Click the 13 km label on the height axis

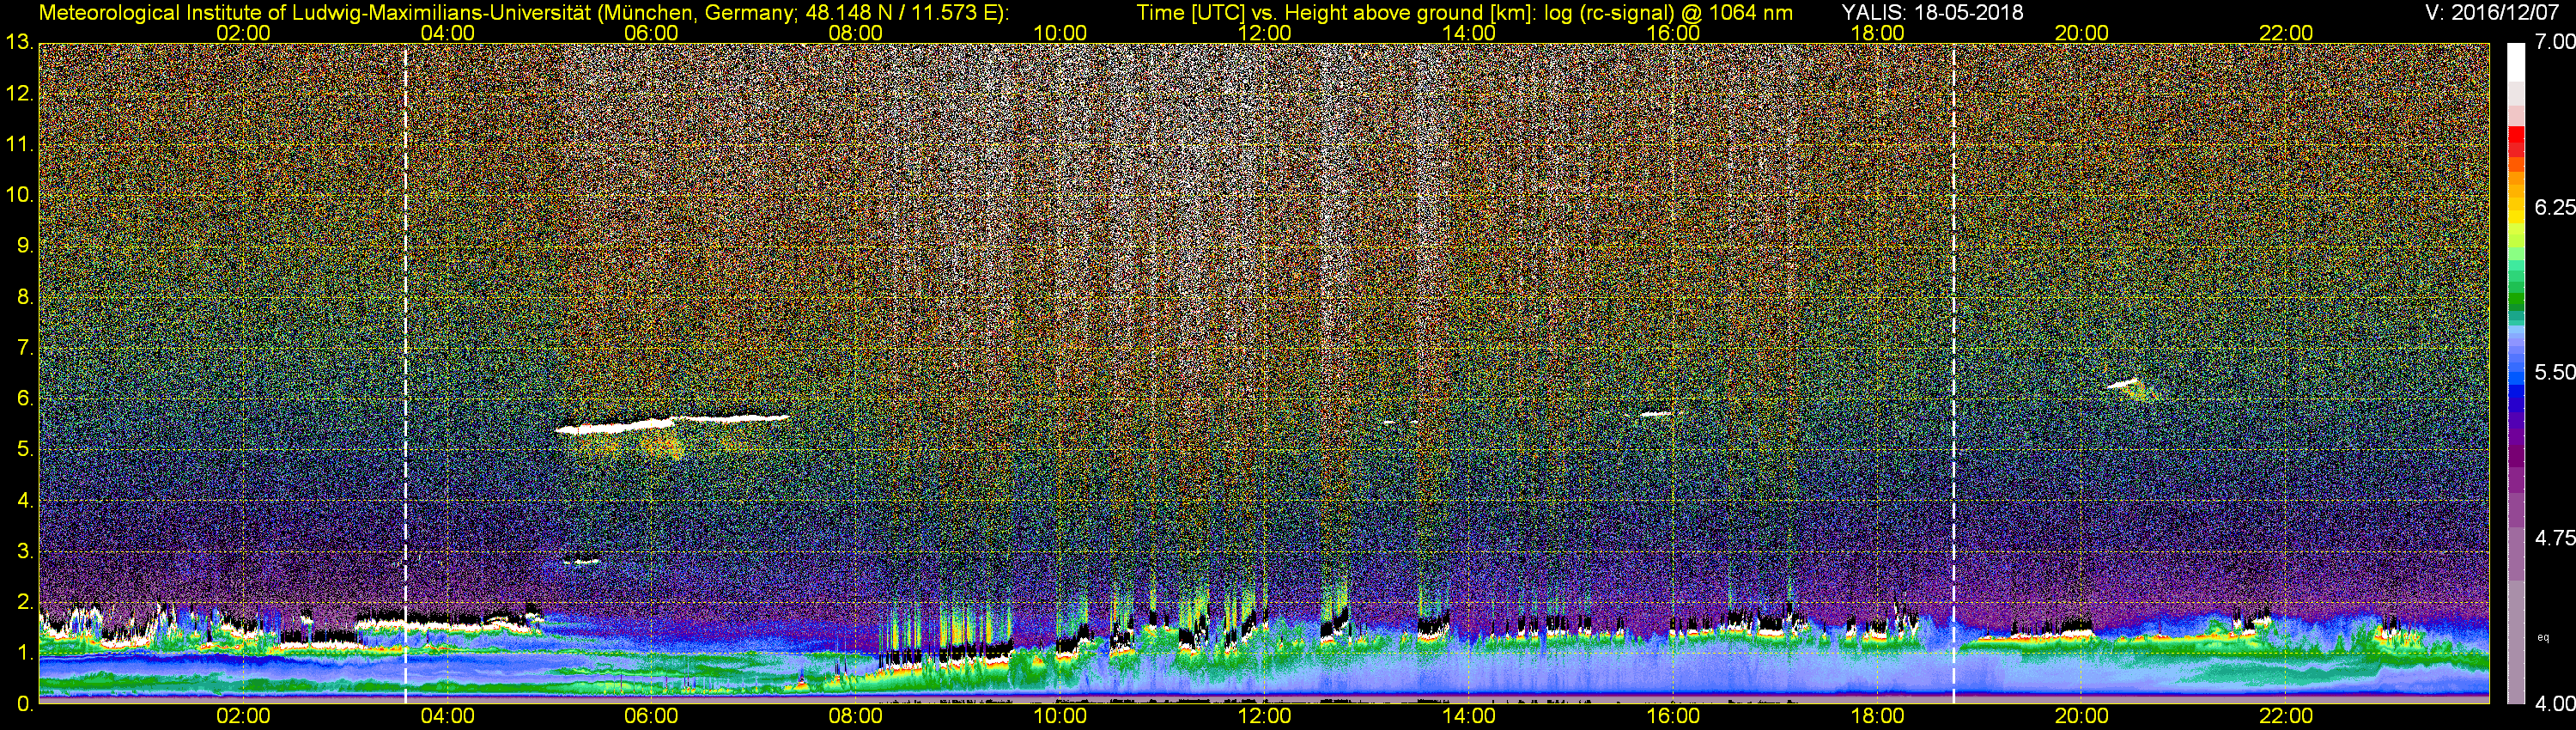click(19, 42)
